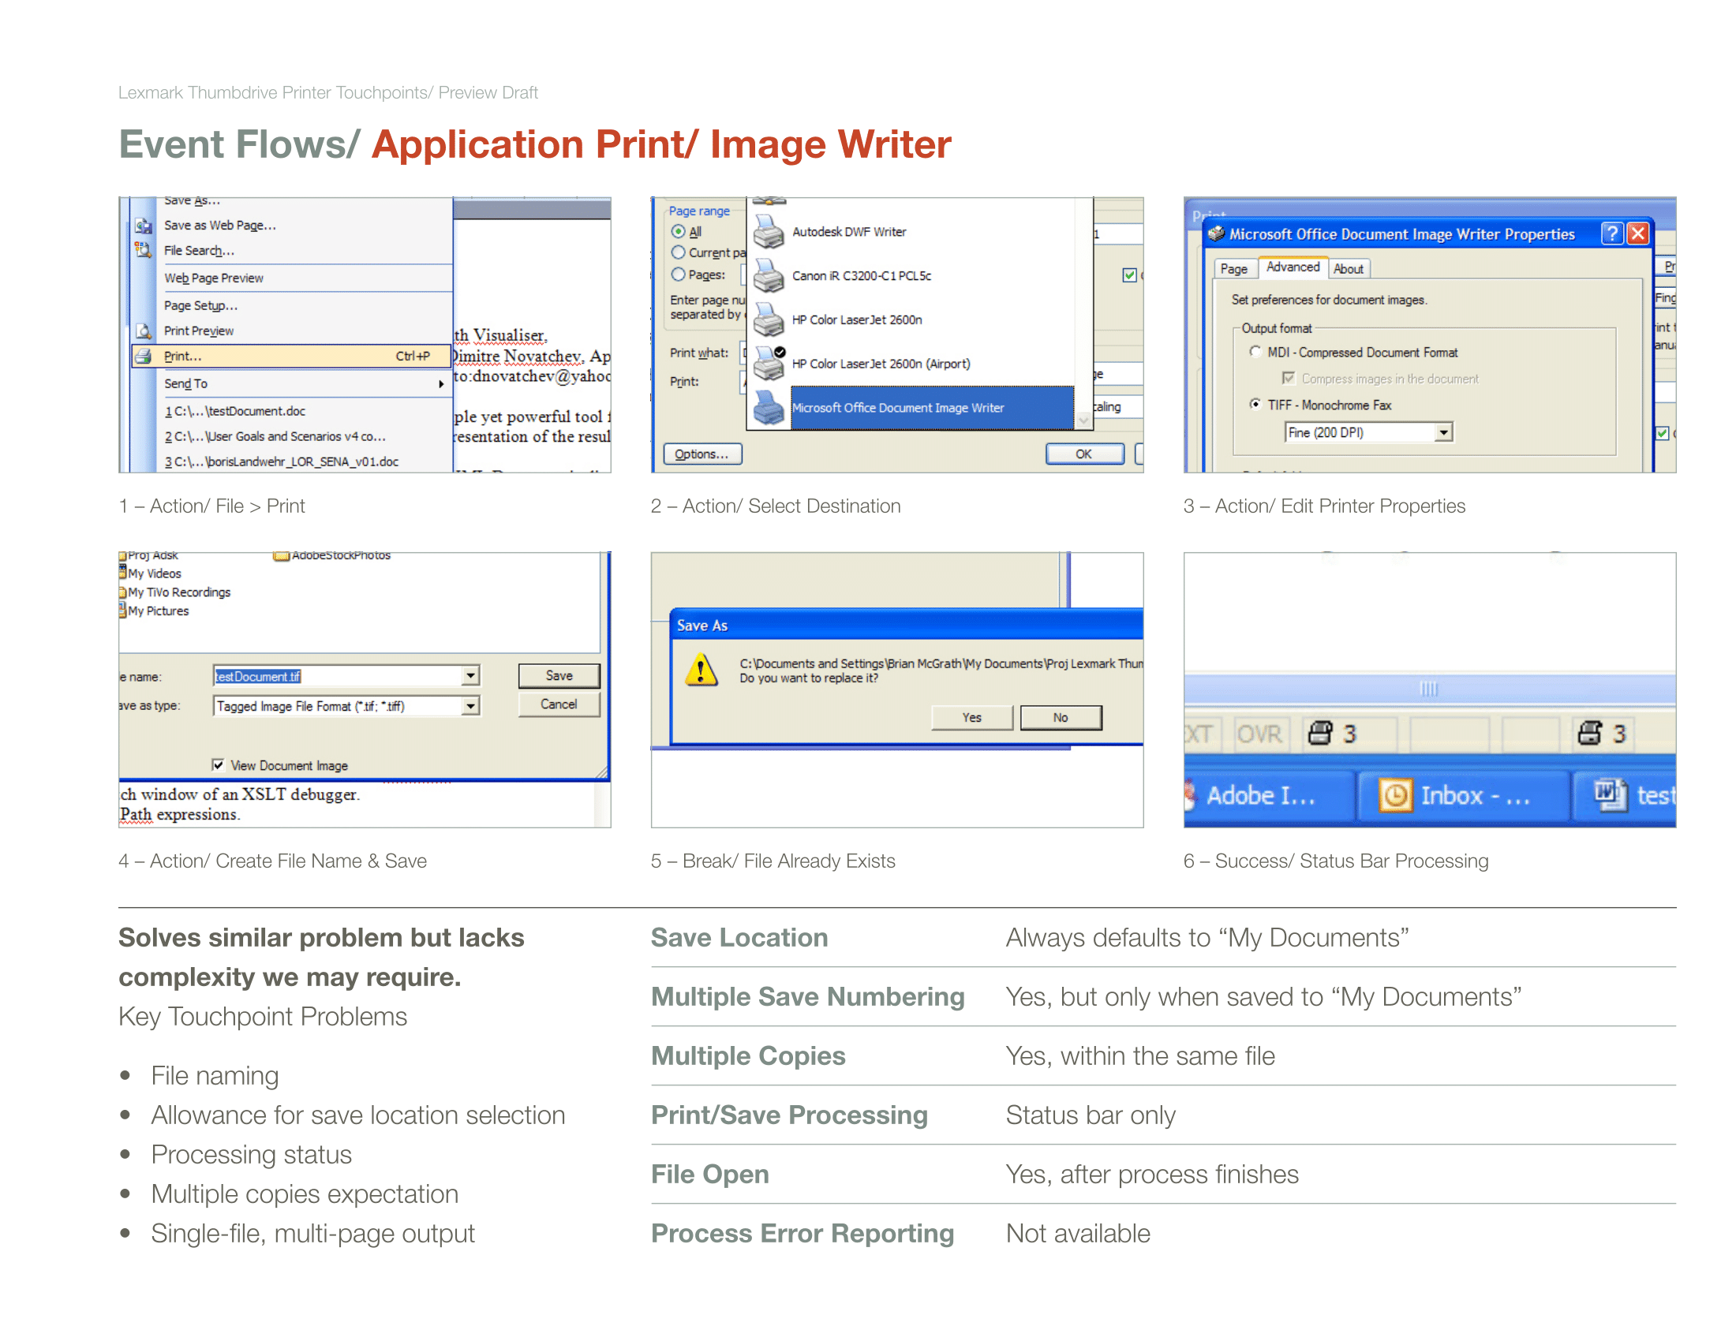Click the "File Open" heading text

tap(710, 1175)
